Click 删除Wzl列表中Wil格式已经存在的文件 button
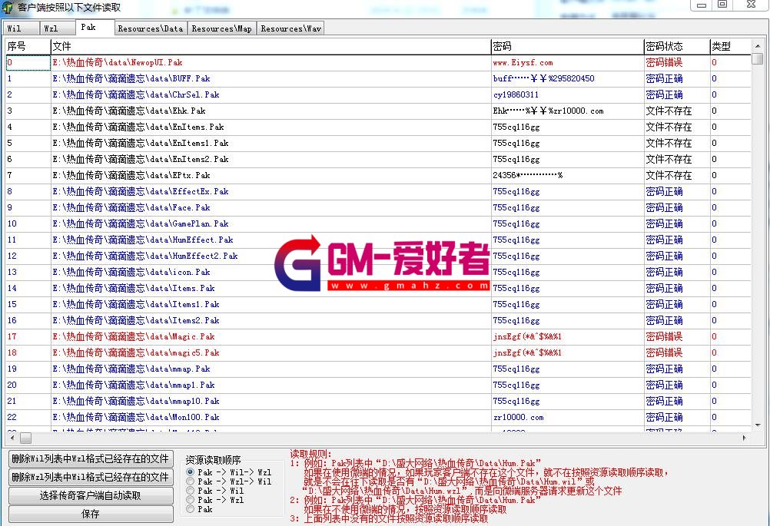The image size is (770, 526). (91, 477)
